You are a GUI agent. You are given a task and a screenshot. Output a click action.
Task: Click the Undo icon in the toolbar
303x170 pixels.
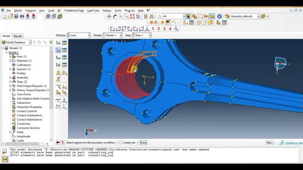tap(174, 23)
